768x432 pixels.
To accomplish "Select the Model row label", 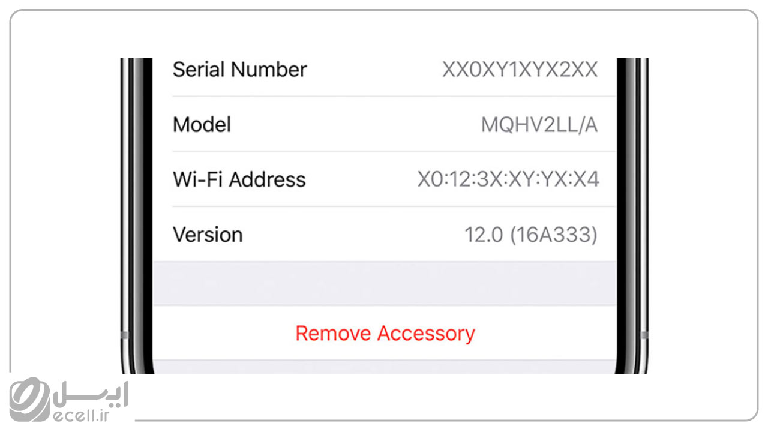I will coord(202,124).
